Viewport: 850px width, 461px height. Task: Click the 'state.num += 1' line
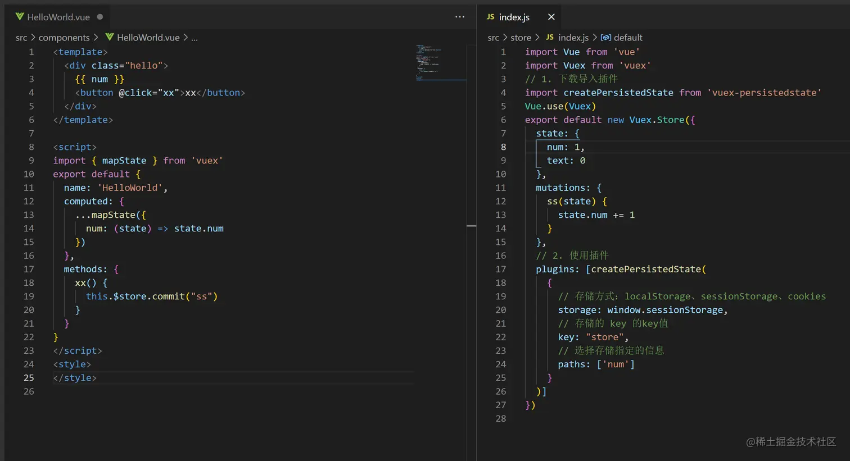click(596, 215)
